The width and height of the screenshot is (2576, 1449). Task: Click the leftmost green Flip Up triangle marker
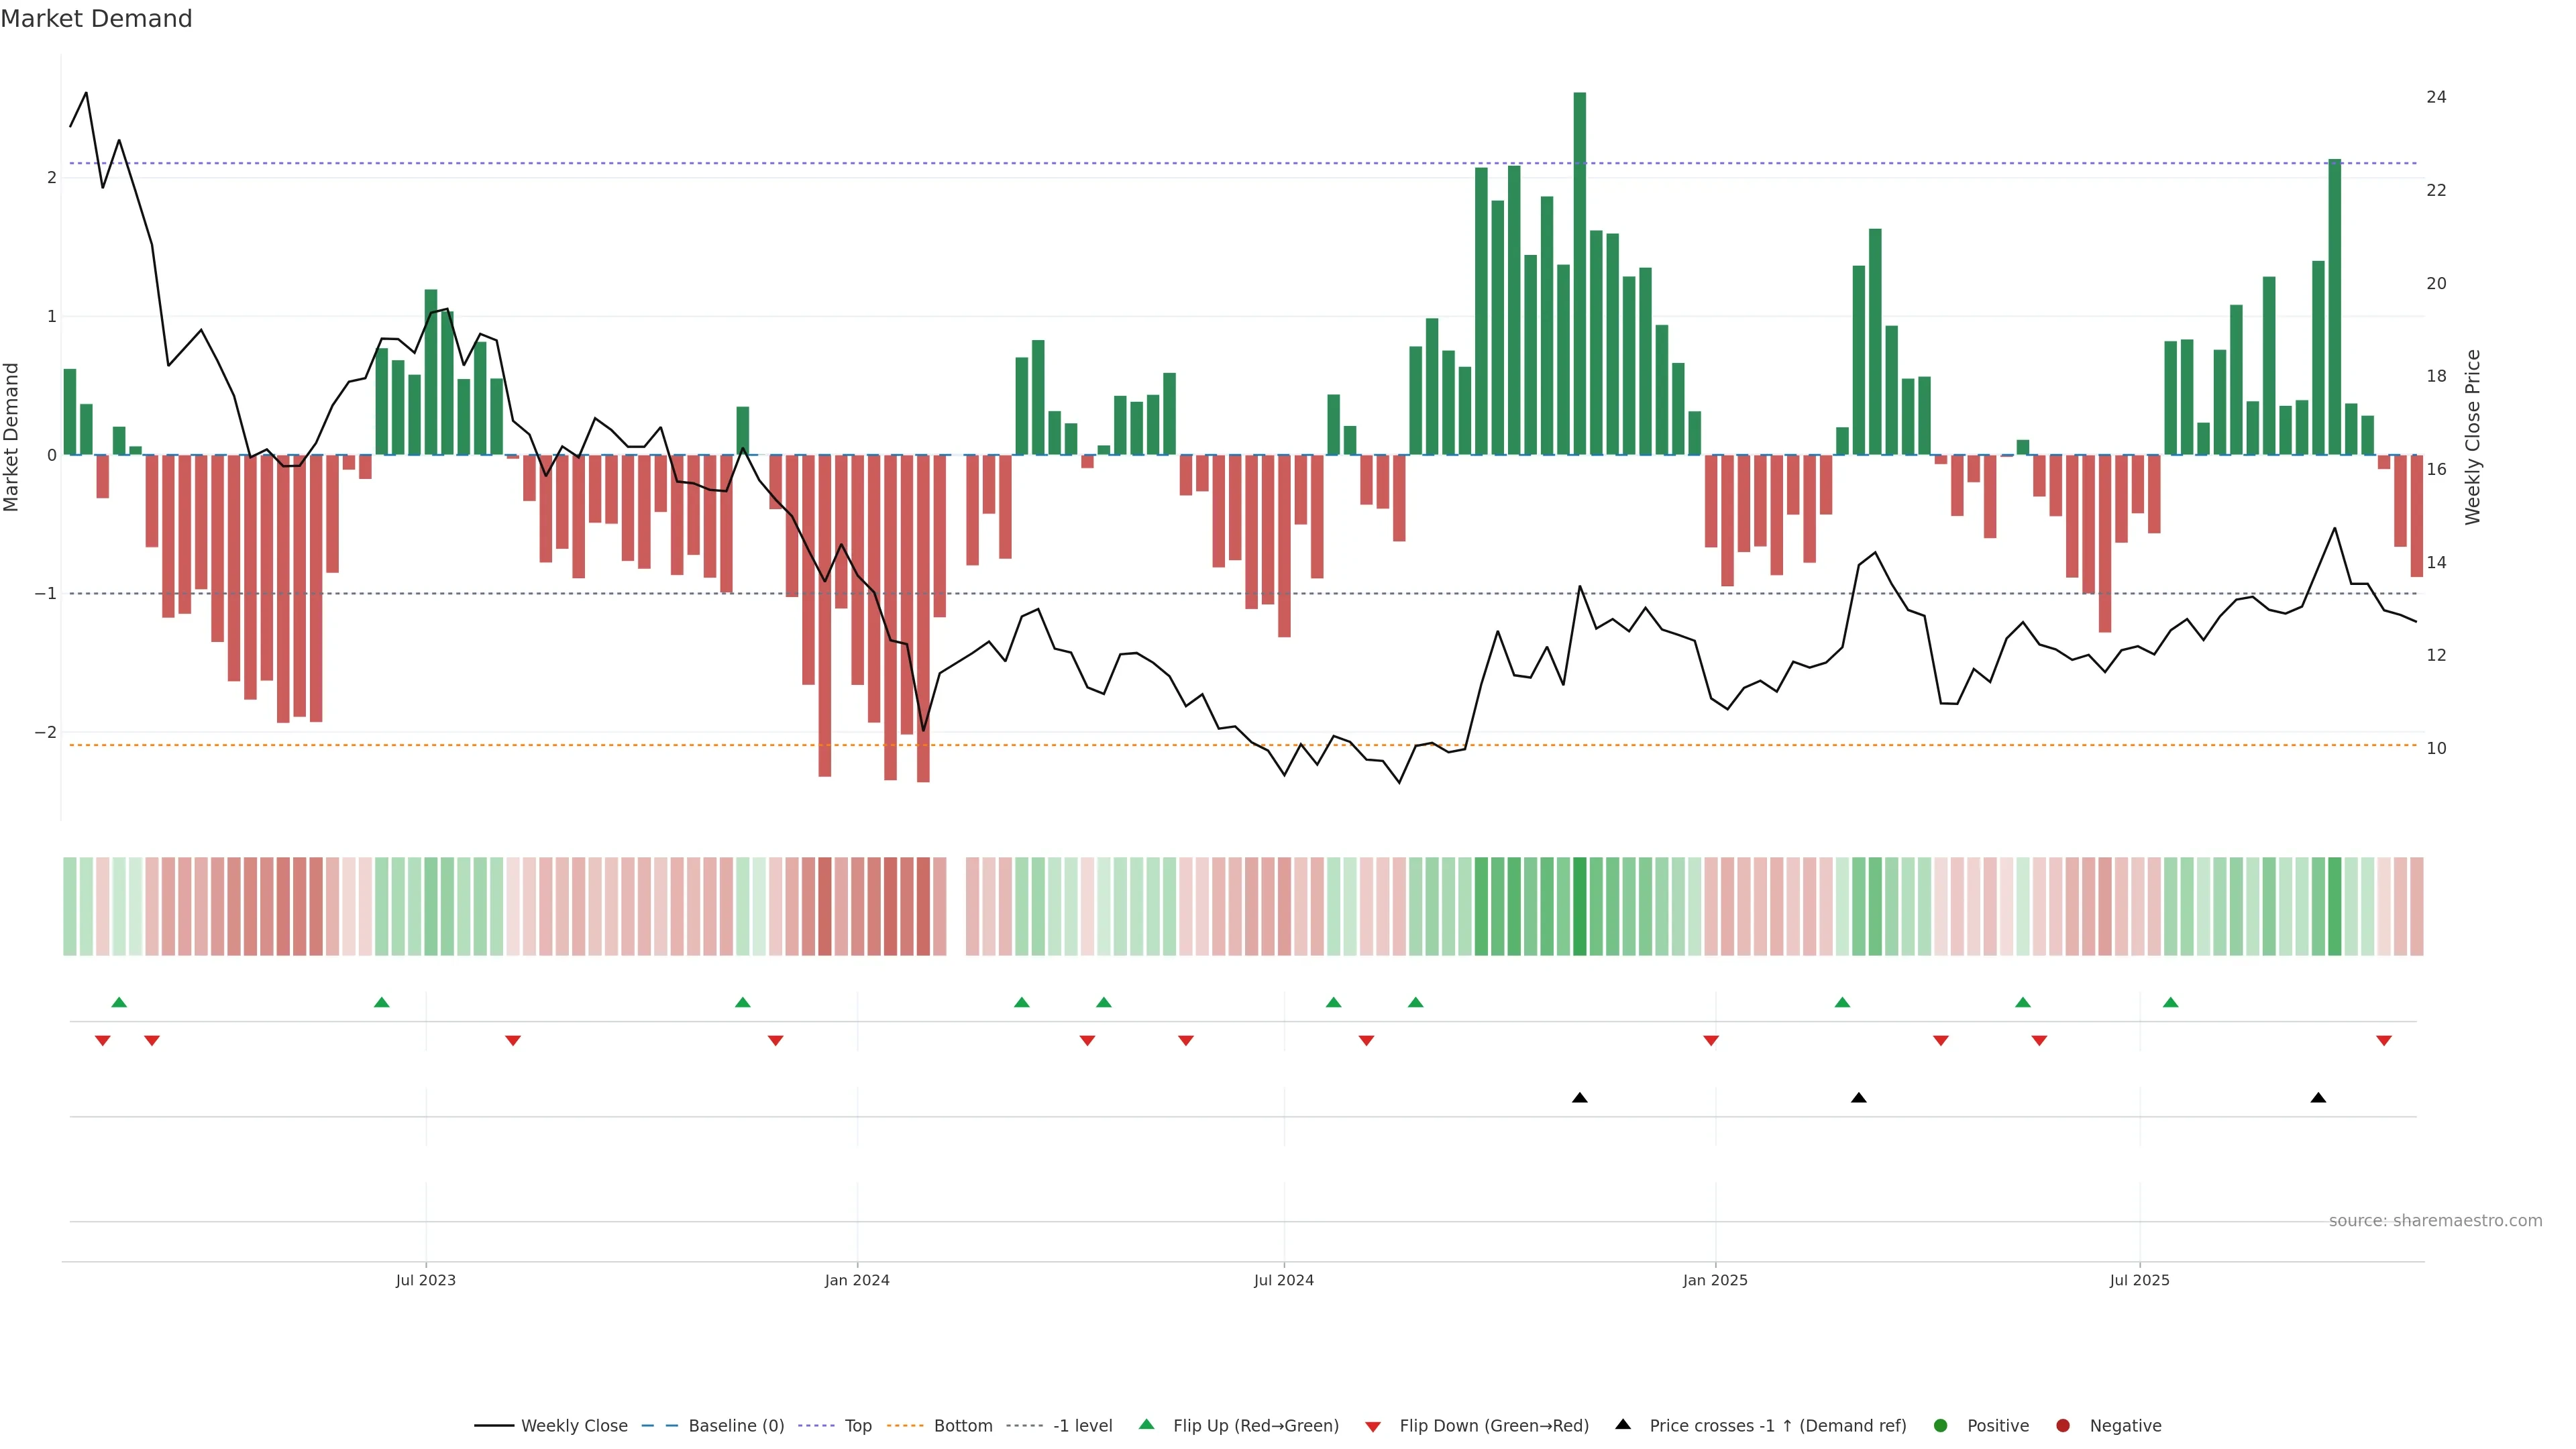pos(119,1003)
